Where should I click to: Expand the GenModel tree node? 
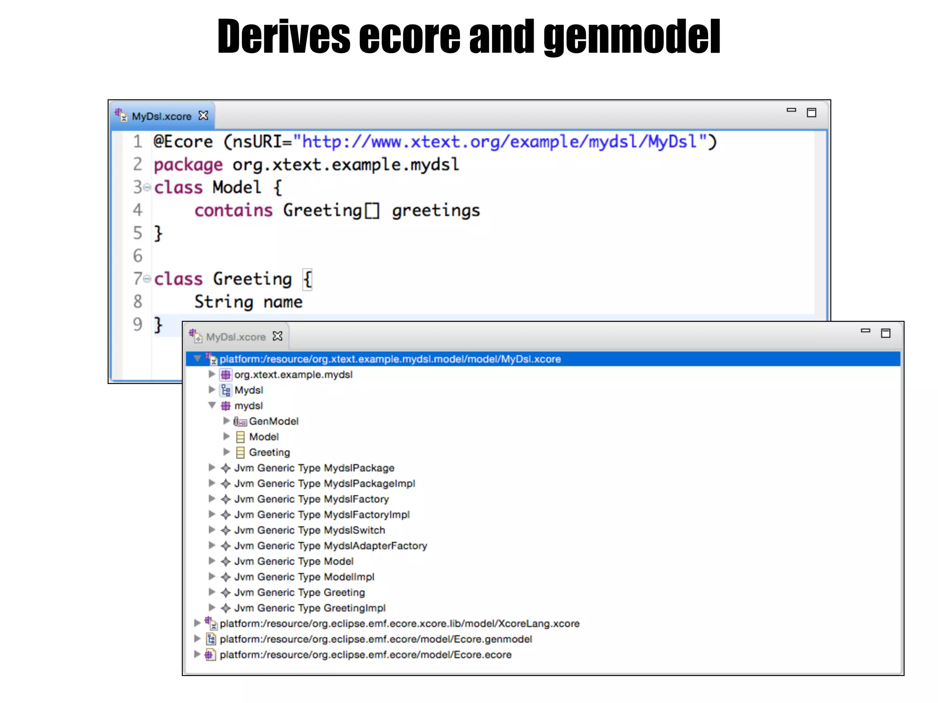(x=226, y=421)
